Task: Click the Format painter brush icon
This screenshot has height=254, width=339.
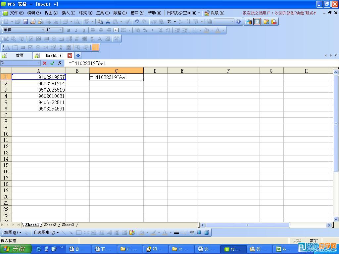Action: coord(127,21)
